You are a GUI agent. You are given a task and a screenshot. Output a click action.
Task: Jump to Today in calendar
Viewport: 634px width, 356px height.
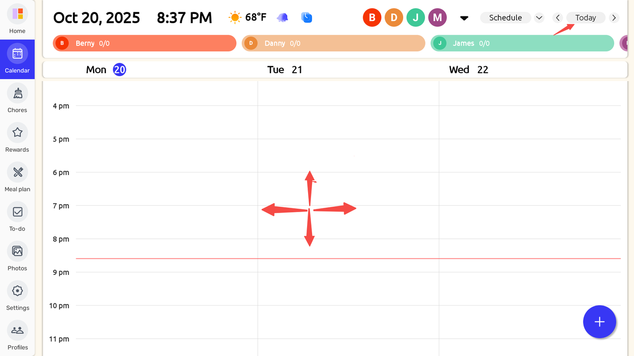tap(585, 18)
